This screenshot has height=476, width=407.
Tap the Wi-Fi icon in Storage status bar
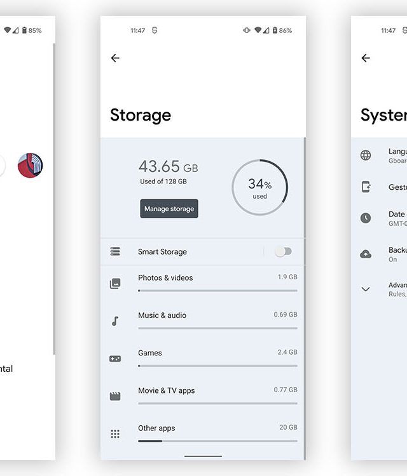pyautogui.click(x=258, y=30)
